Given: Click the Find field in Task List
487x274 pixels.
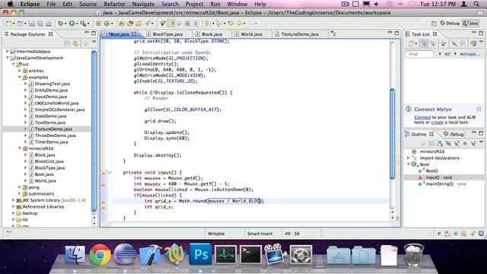Looking at the screenshot, I should 419,54.
